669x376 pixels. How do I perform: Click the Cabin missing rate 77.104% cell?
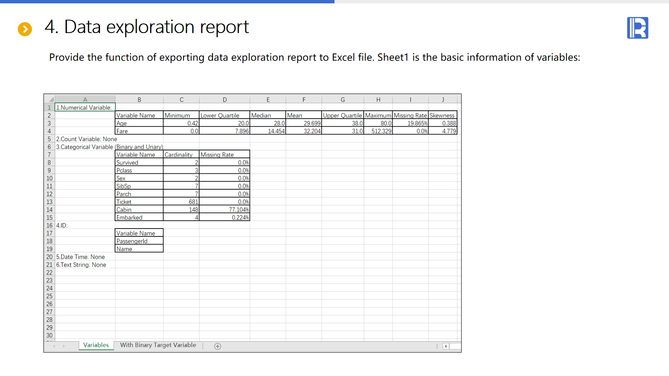[x=225, y=210]
